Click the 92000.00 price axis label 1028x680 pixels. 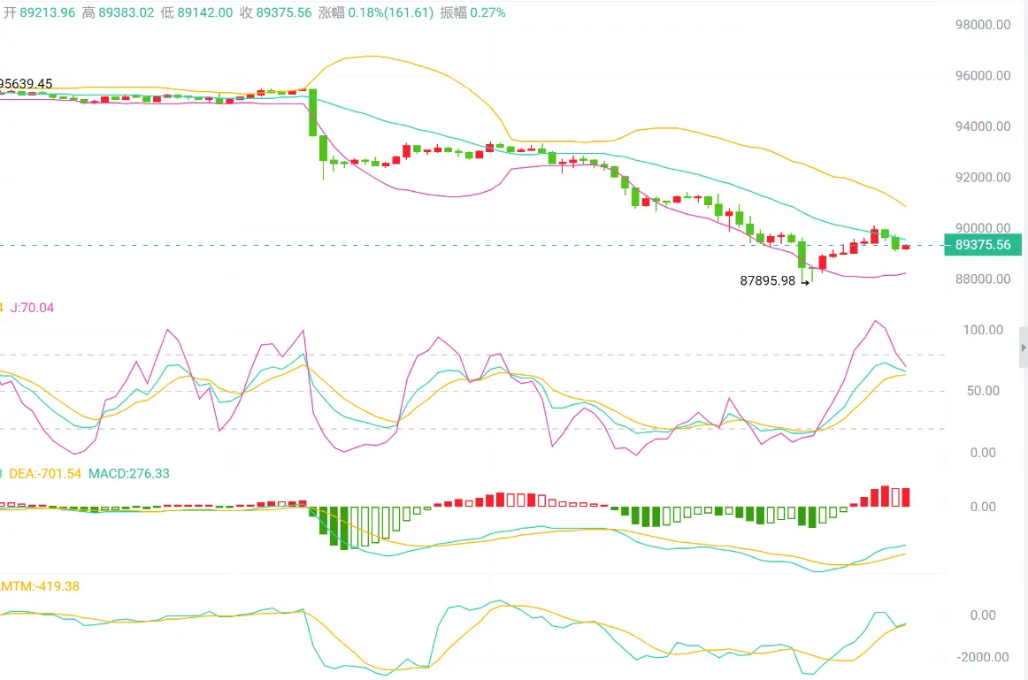pos(983,178)
